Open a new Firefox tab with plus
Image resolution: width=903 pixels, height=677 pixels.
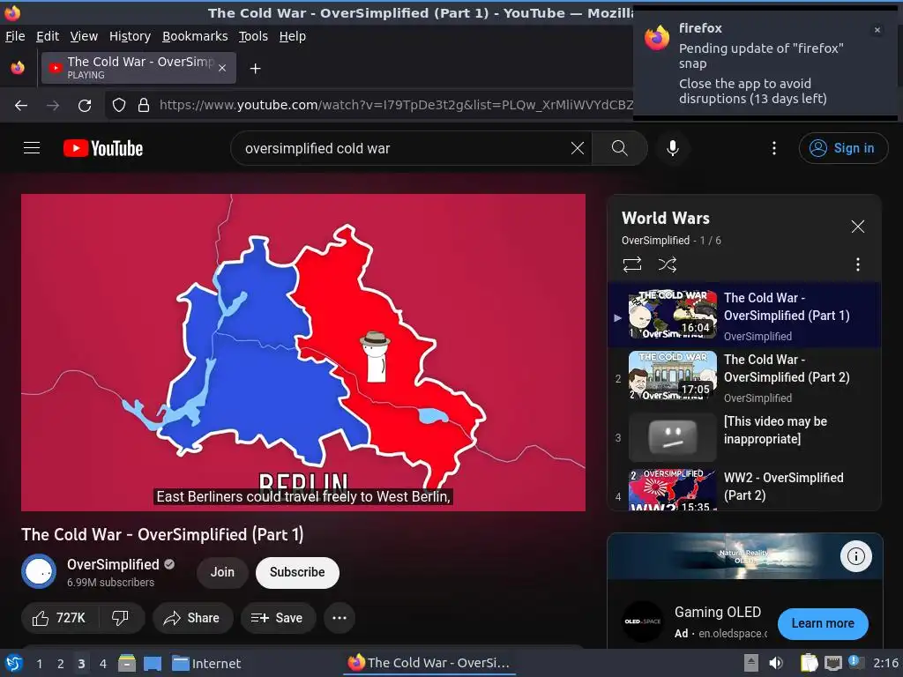[255, 69]
